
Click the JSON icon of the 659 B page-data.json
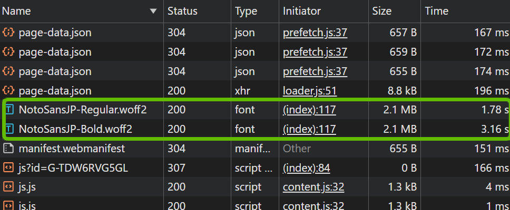coord(8,52)
